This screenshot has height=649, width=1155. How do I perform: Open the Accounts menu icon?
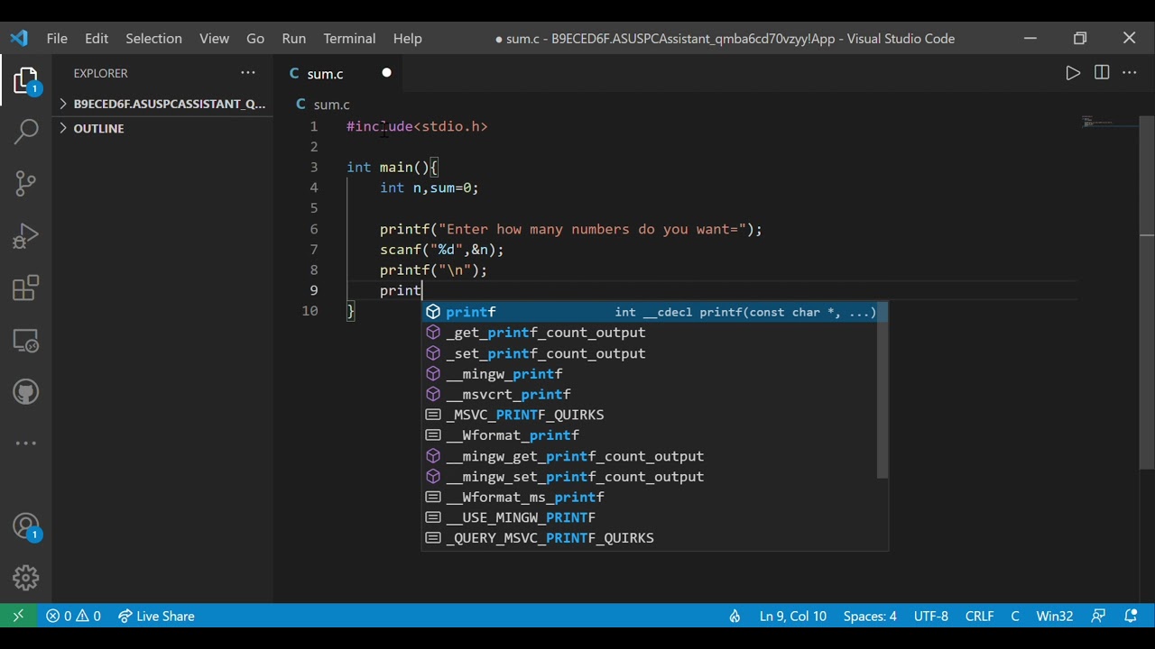point(26,526)
